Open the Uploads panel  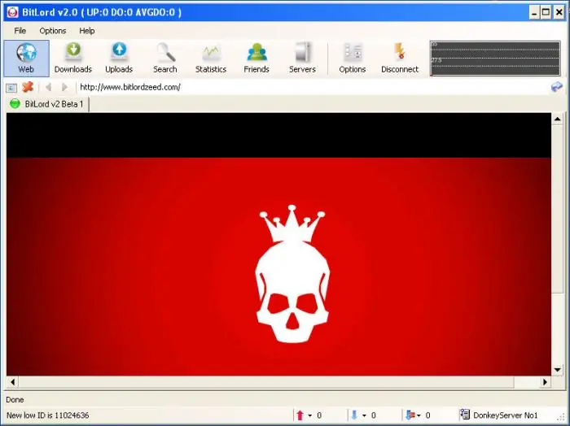point(119,58)
